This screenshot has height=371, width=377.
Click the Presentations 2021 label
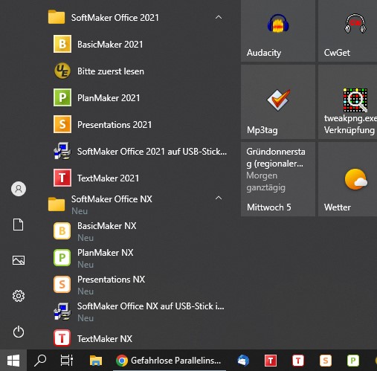coord(115,125)
